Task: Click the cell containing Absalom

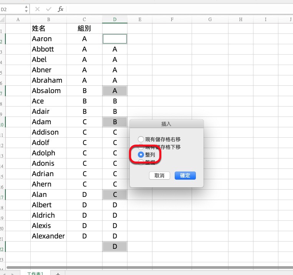Action: point(49,91)
